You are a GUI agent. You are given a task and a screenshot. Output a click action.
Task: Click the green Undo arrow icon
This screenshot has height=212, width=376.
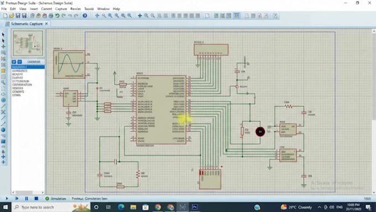click(x=57, y=15)
